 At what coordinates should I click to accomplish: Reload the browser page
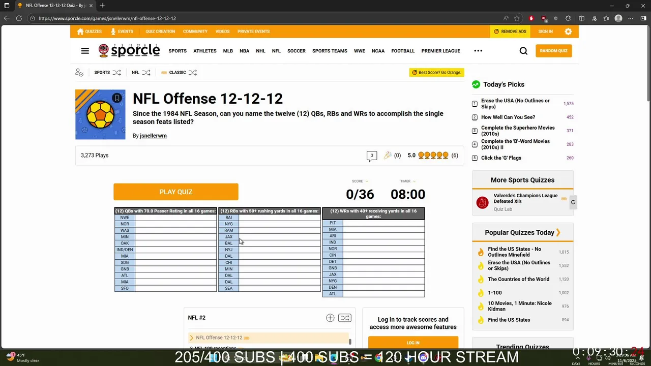pyautogui.click(x=19, y=18)
